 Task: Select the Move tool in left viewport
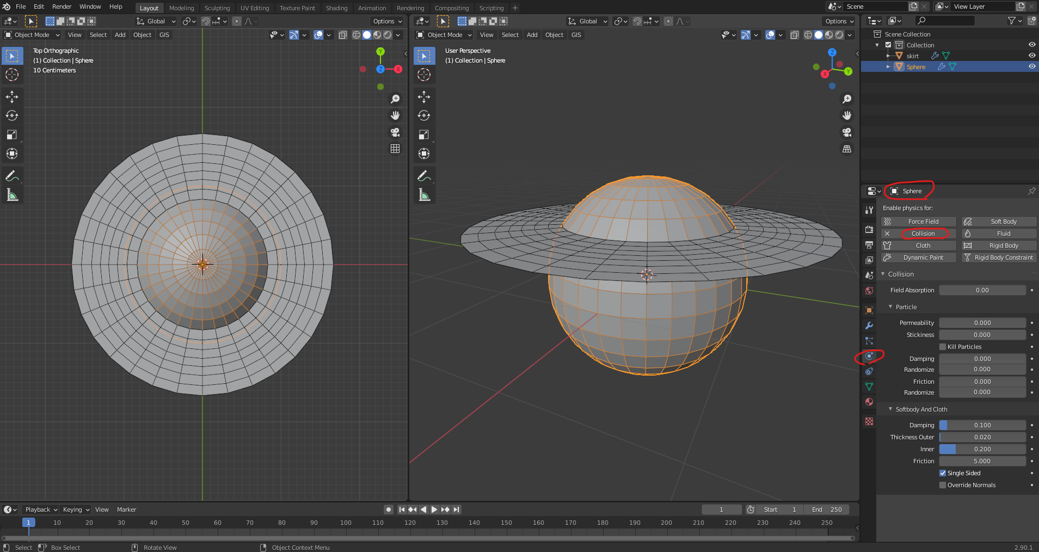pos(12,97)
